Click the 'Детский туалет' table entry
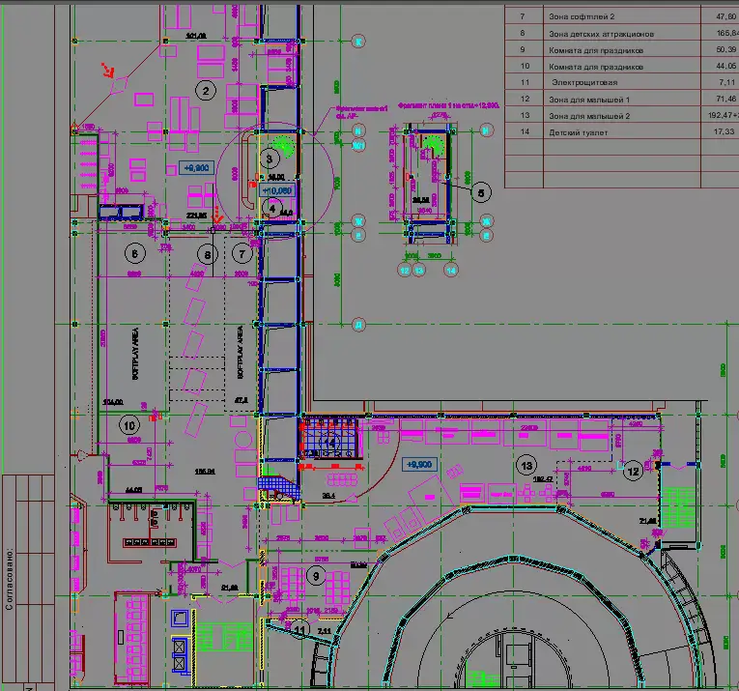 tap(579, 132)
